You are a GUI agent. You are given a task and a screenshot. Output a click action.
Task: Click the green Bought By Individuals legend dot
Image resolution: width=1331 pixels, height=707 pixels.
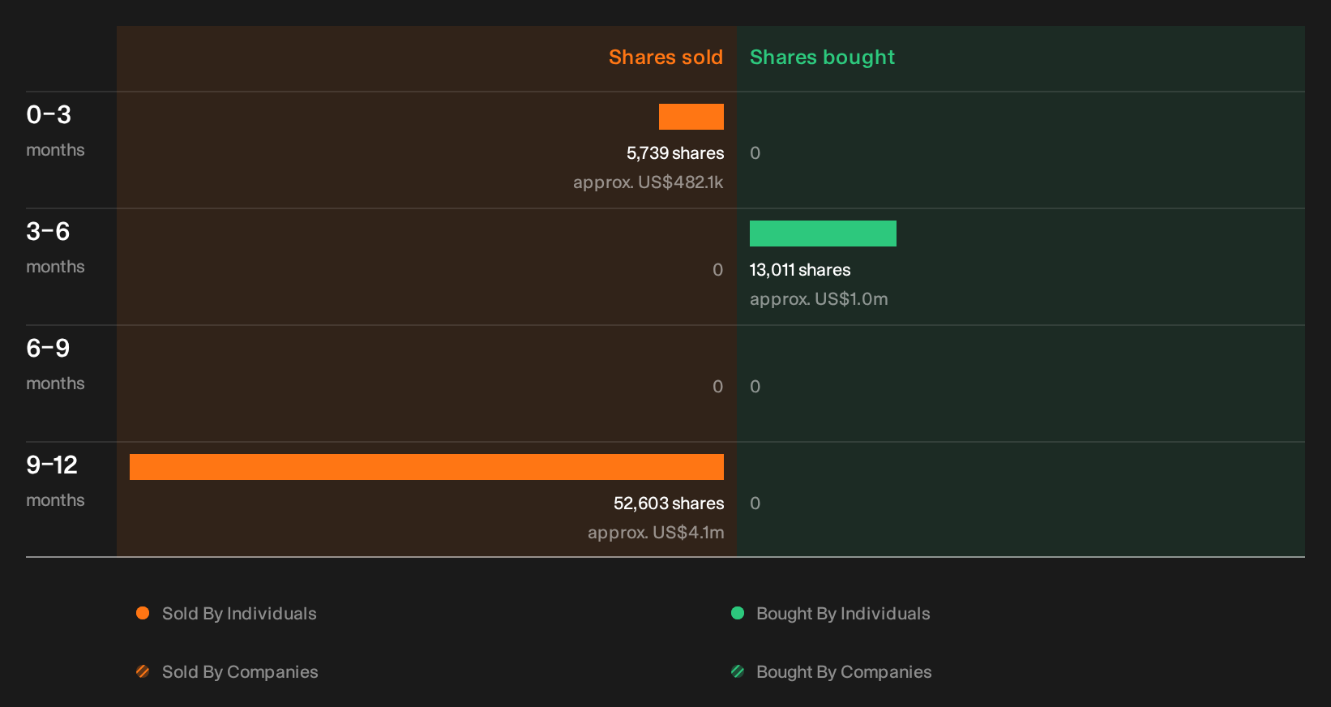pyautogui.click(x=738, y=613)
